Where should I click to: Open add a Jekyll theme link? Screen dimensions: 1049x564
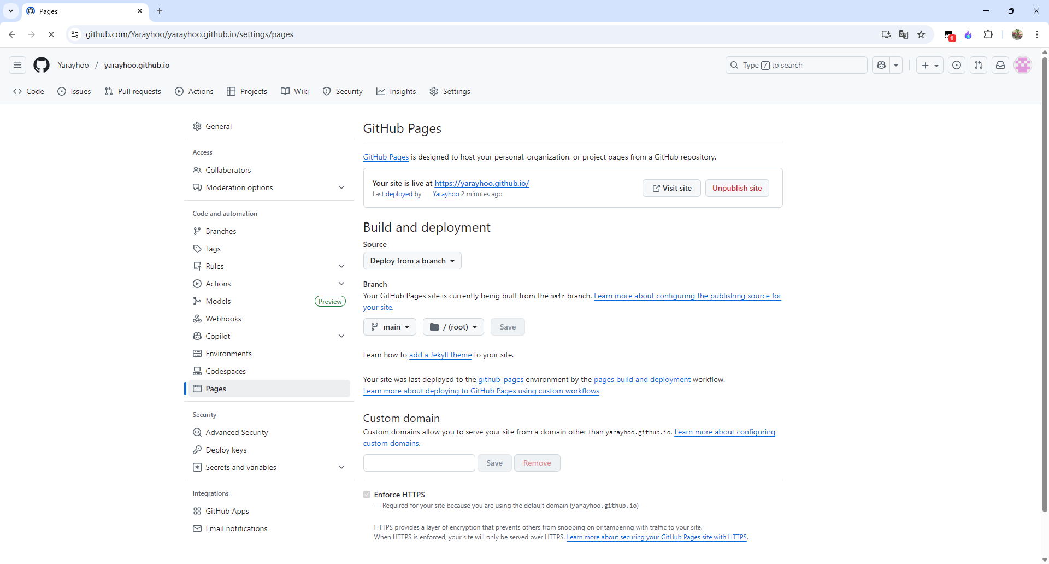pyautogui.click(x=440, y=355)
